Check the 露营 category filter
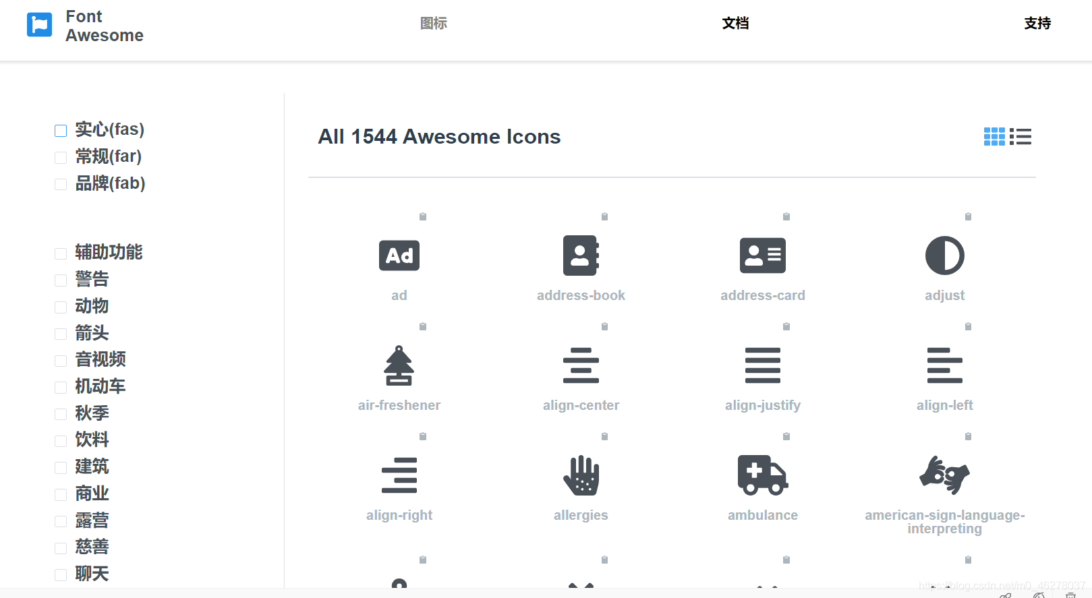 tap(61, 522)
